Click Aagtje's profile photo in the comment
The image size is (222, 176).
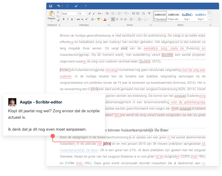[x=12, y=102]
